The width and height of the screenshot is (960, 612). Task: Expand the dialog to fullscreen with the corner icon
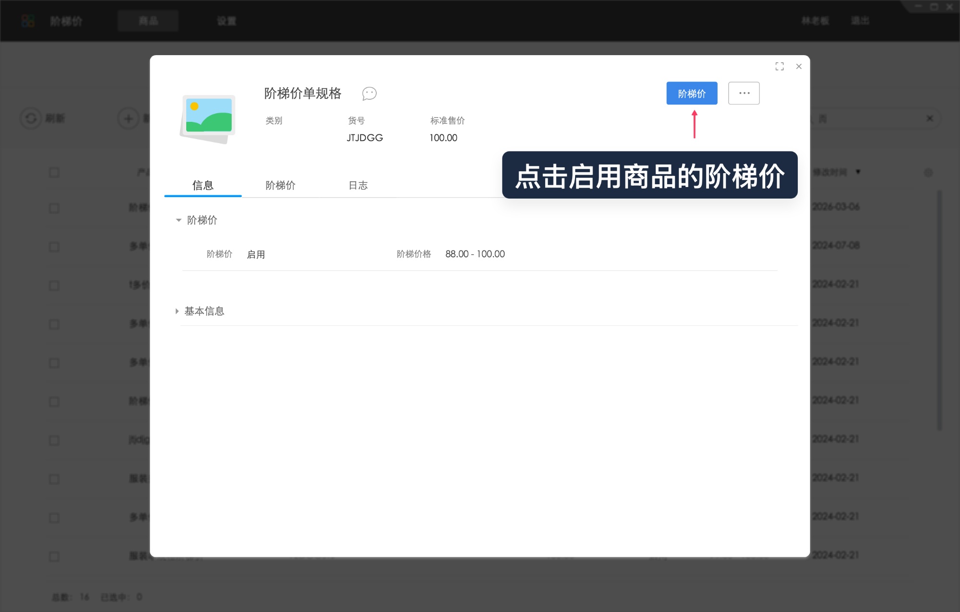[779, 66]
